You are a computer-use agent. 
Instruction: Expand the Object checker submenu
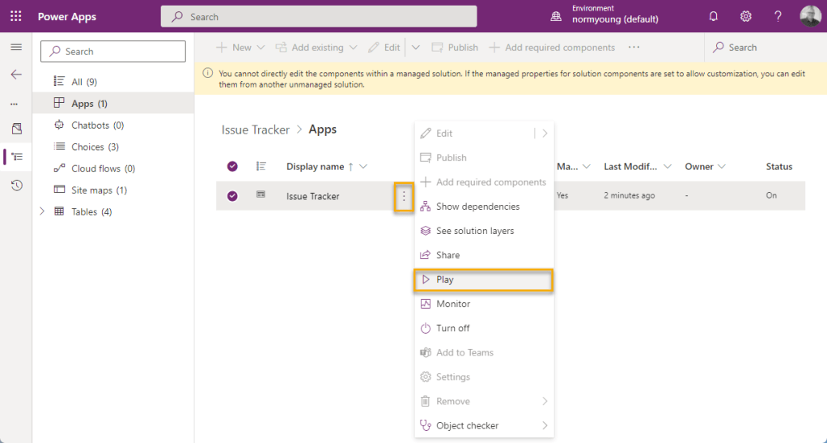[545, 425]
